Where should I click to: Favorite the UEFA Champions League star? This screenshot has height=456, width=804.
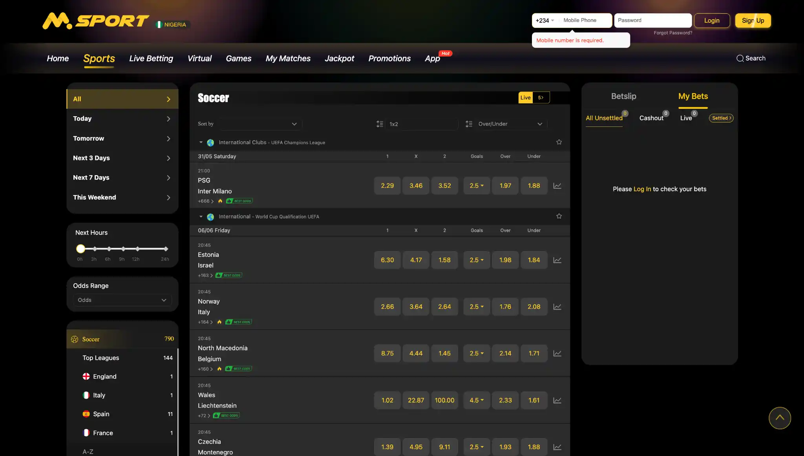(x=559, y=142)
